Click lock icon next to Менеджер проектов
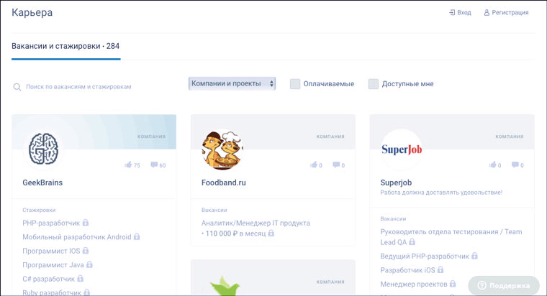The width and height of the screenshot is (547, 296). (x=453, y=284)
